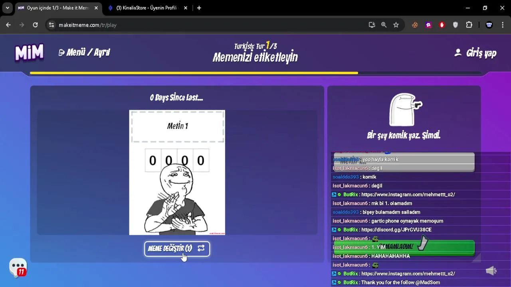Click the exit arrow icon beside Menü
Viewport: 511px width, 287px height.
(61, 53)
